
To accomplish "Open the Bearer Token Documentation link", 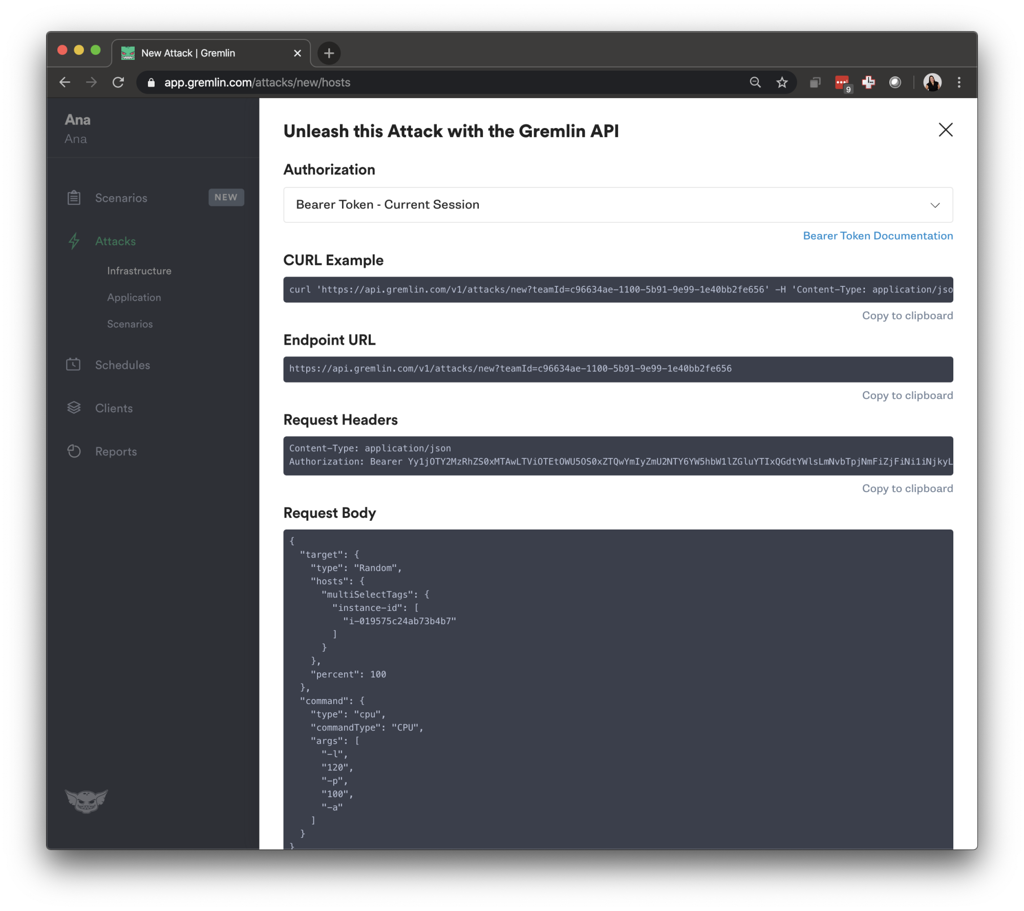I will pyautogui.click(x=877, y=236).
